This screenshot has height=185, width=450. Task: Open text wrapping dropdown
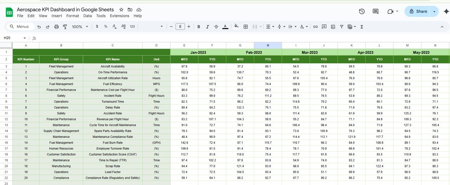[292, 27]
